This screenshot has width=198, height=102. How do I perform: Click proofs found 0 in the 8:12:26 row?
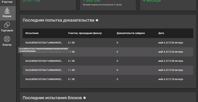[117, 70]
